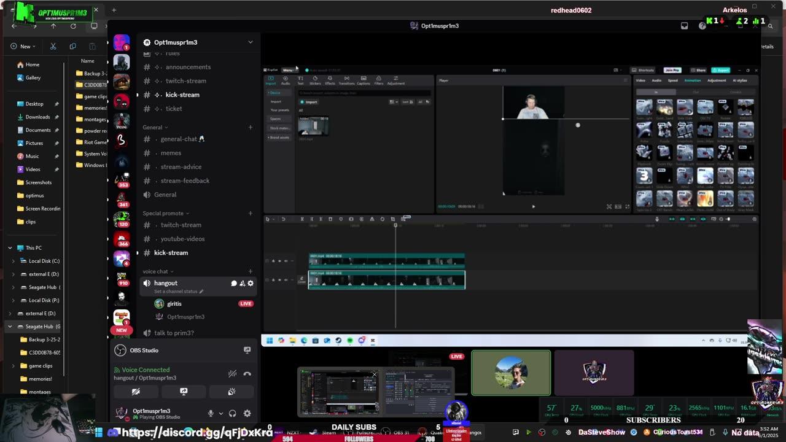786x442 pixels.
Task: Disconnect from the voice call
Action: click(x=247, y=374)
